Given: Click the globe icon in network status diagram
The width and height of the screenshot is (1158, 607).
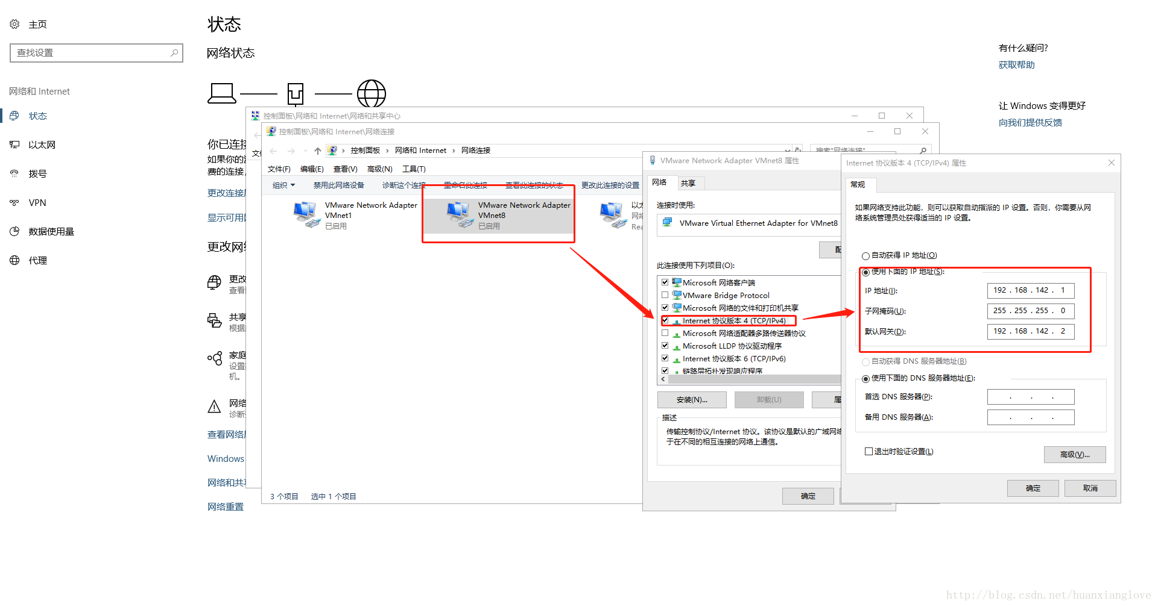Looking at the screenshot, I should click(x=372, y=93).
